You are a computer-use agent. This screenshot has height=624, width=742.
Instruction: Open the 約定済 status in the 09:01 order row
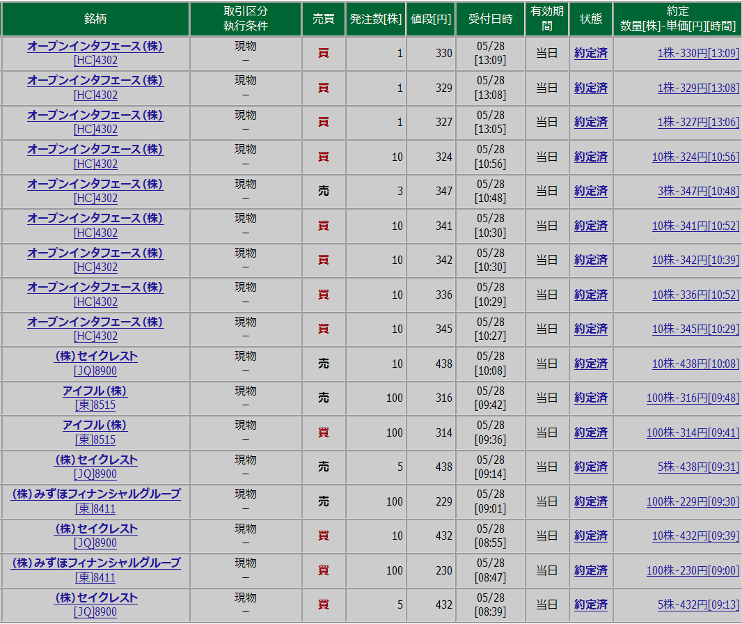[590, 501]
